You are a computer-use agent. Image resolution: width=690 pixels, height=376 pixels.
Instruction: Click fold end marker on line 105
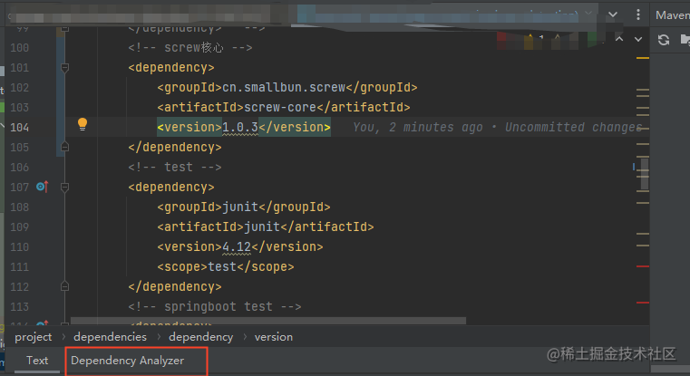click(64, 147)
